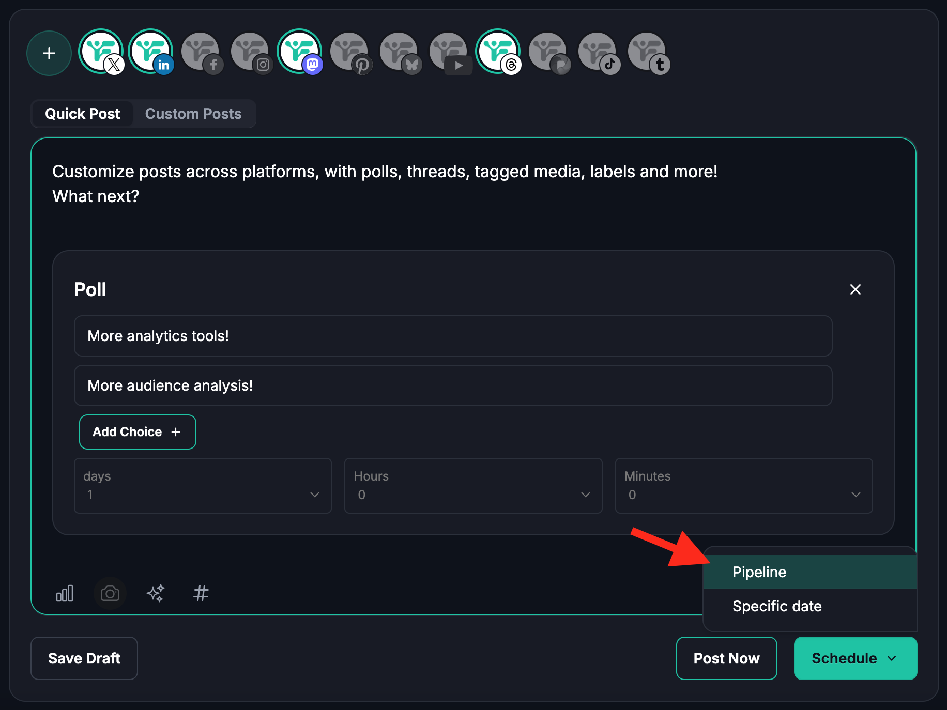Click the 'More analytics tools!' poll choice field
The image size is (947, 710).
(x=453, y=336)
